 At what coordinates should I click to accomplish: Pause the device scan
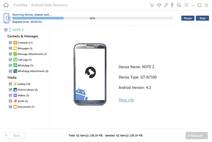pos(188,18)
